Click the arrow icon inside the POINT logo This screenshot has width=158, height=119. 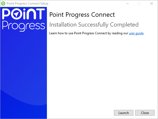(x=16, y=14)
